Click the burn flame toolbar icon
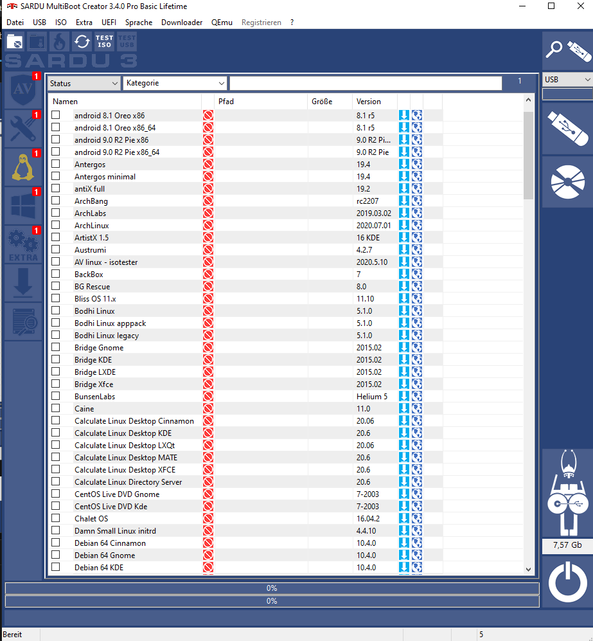This screenshot has height=641, width=593. tap(60, 42)
